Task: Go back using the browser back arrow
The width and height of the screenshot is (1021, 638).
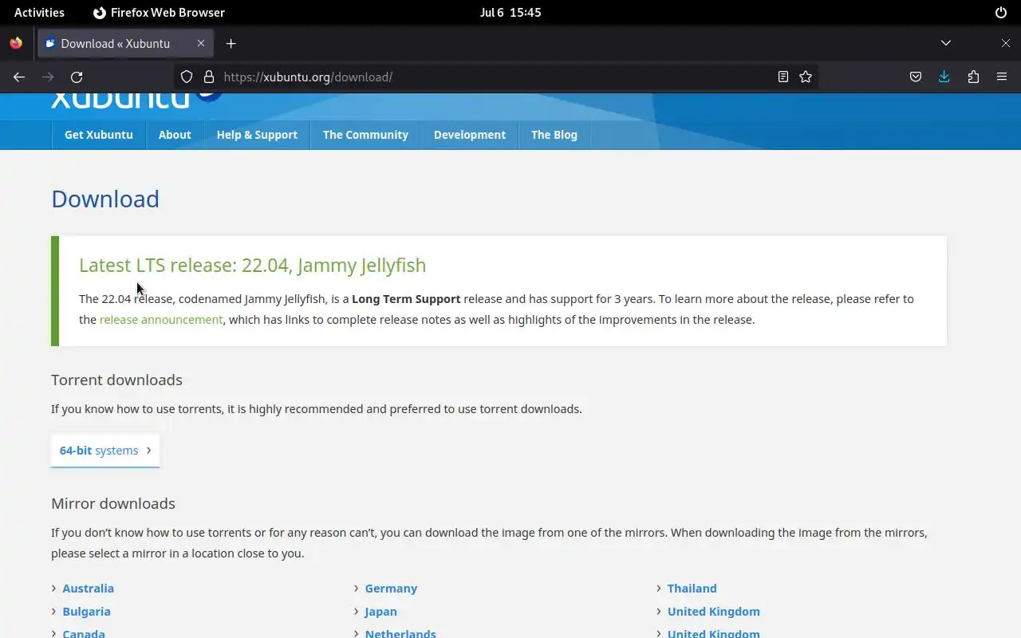Action: (x=19, y=77)
